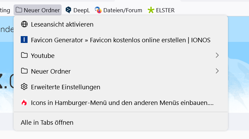Click the red flame bookmark icon
Image resolution: width=249 pixels, height=139 pixels.
tap(24, 103)
